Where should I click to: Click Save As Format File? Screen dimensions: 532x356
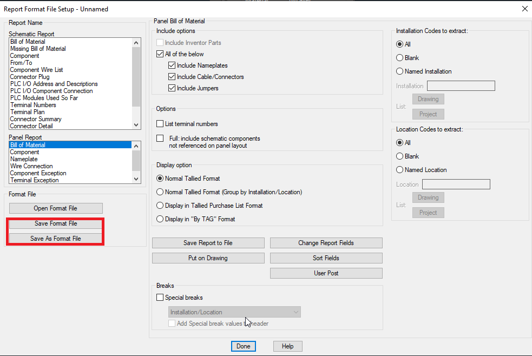point(55,238)
